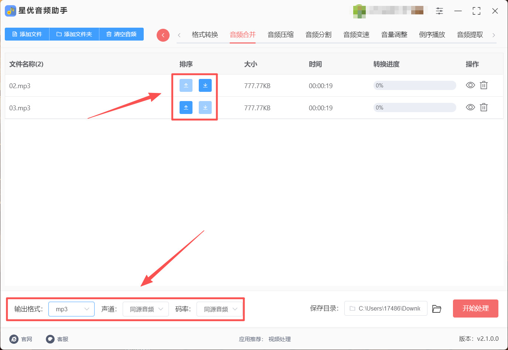Preview 02.mp3 with the eye icon
Image resolution: width=508 pixels, height=350 pixels.
tap(470, 85)
